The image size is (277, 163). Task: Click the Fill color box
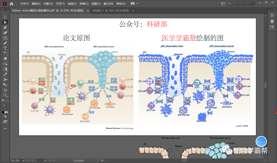point(4,106)
